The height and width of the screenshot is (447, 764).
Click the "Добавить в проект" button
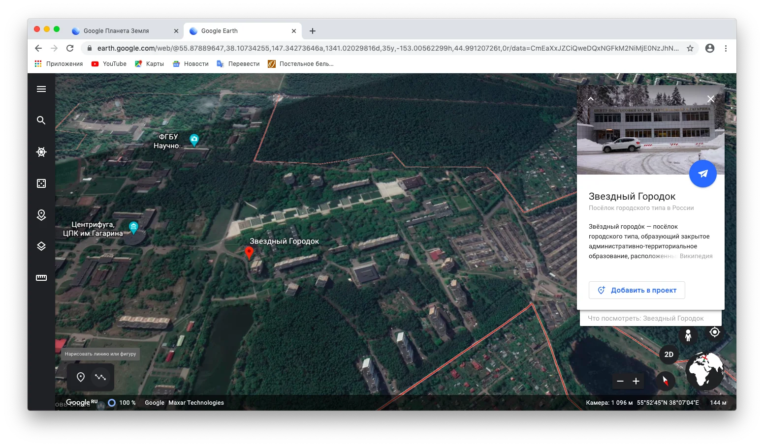(637, 290)
